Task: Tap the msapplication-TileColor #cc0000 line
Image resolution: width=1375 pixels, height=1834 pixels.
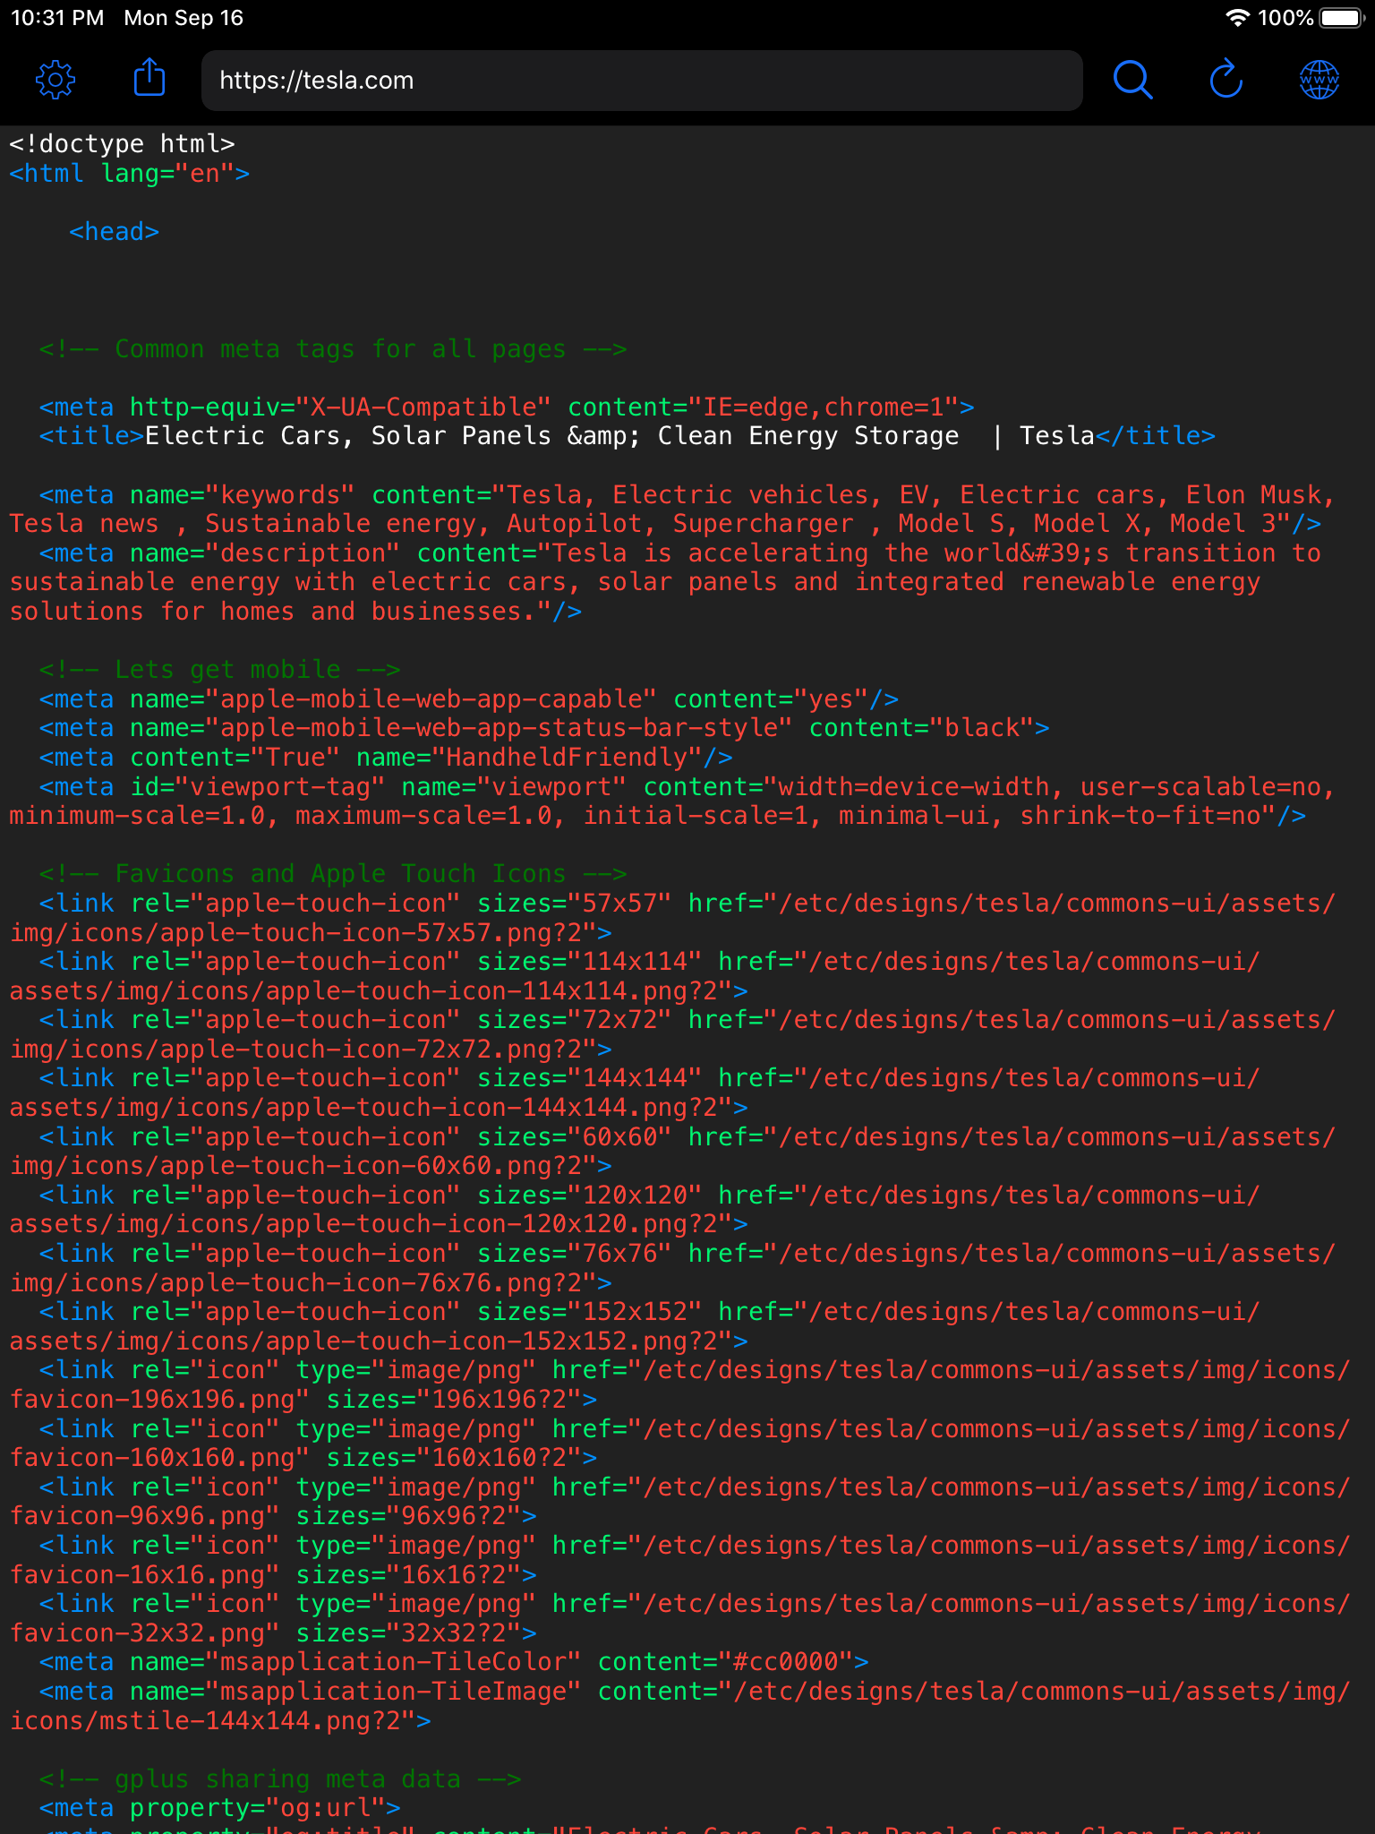Action: pos(454,1661)
